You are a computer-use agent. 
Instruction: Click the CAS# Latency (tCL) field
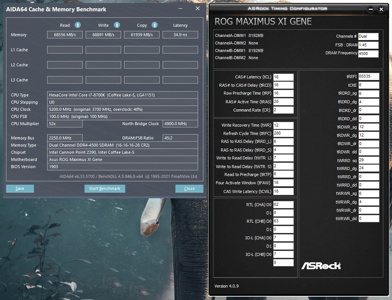point(283,77)
